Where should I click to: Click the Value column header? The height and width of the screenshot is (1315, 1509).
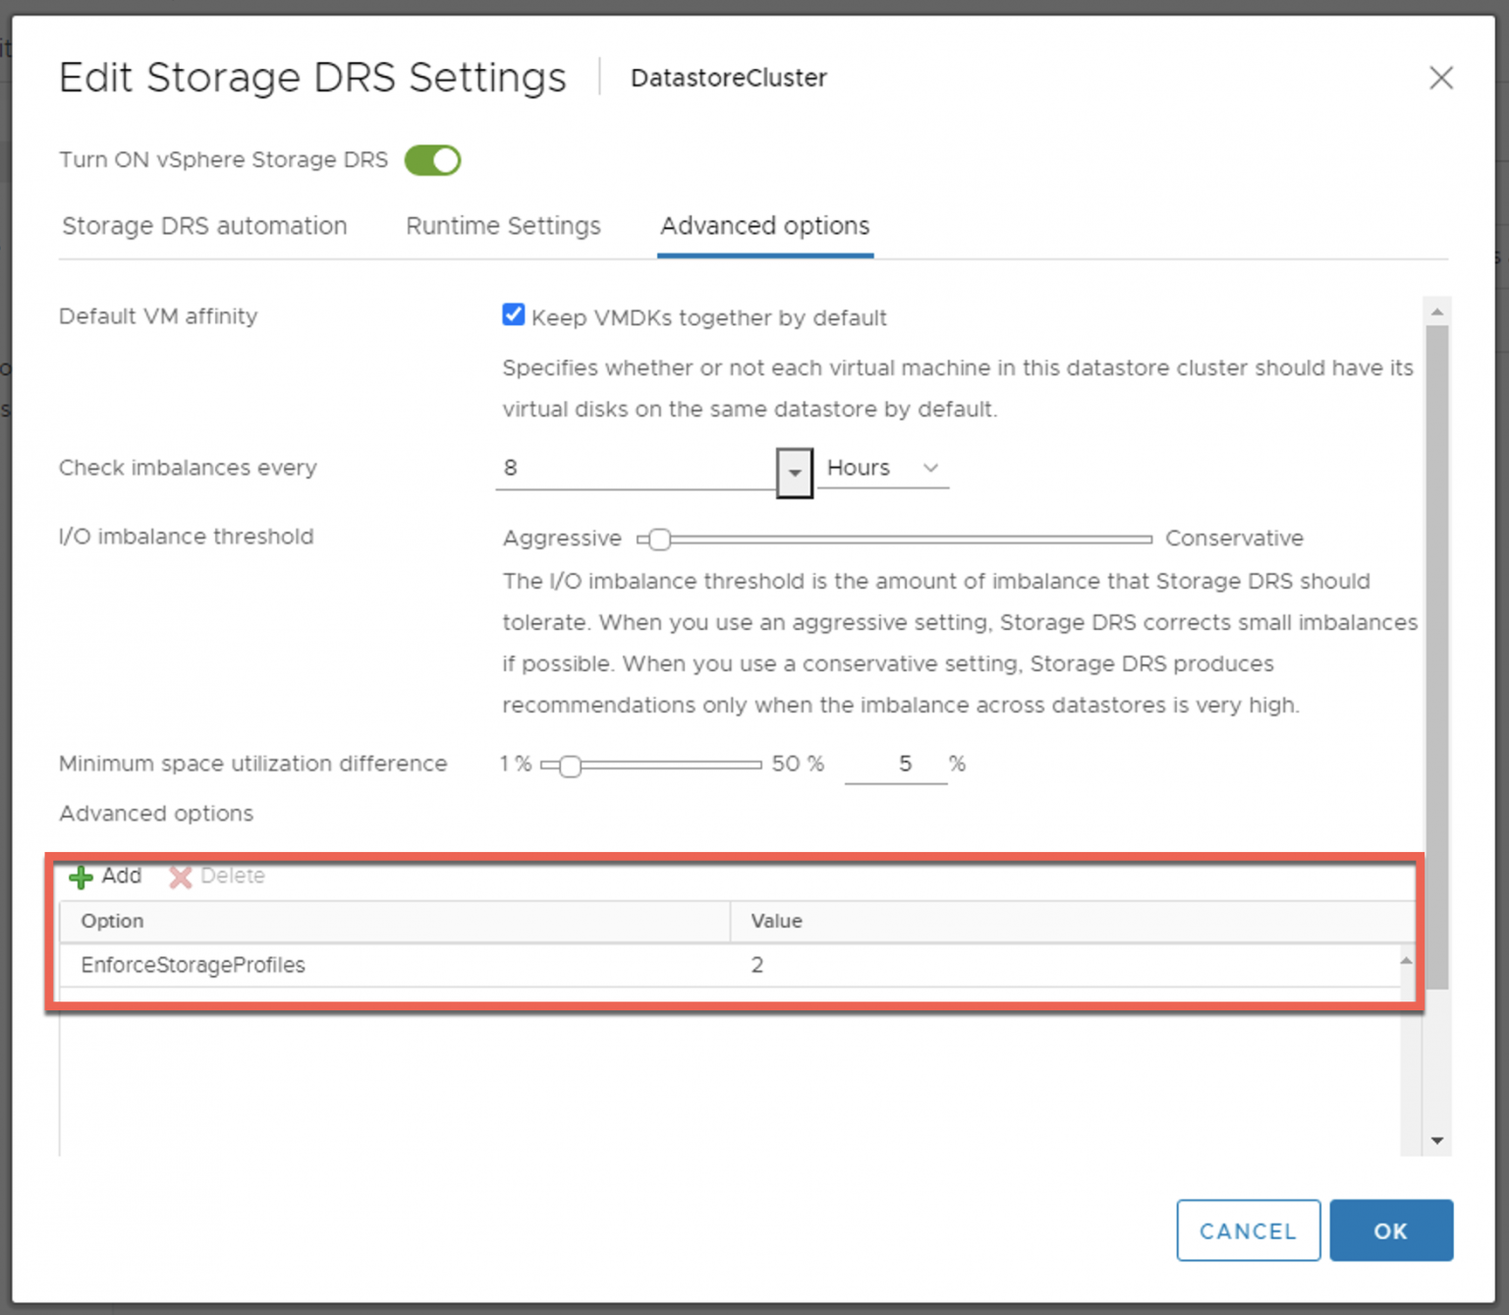click(776, 921)
